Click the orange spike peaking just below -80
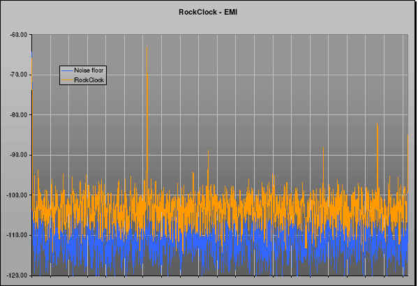Image resolution: width=418 pixels, height=286 pixels. [378, 124]
